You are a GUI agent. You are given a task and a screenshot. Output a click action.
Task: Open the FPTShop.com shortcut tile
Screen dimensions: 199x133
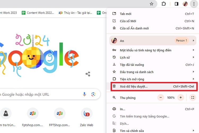click(59, 117)
